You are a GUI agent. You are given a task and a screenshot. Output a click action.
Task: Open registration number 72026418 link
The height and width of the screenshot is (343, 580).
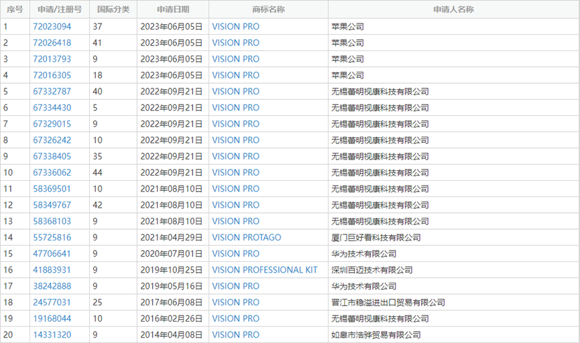pos(52,43)
